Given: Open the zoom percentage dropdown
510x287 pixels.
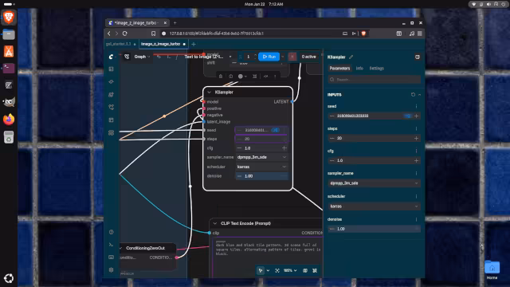Looking at the screenshot, I should tap(290, 270).
